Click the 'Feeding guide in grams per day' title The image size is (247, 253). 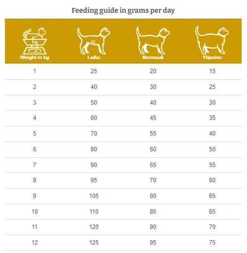tap(123, 11)
